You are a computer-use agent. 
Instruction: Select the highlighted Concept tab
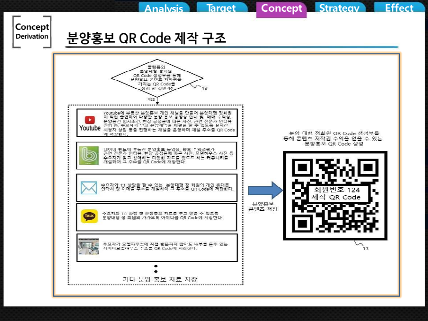[281, 8]
